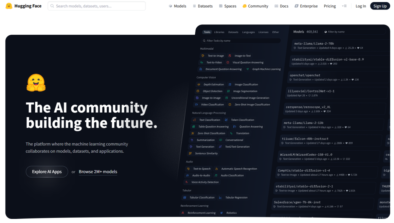Open the Enterprise page link
394x223 pixels.
tap(306, 6)
